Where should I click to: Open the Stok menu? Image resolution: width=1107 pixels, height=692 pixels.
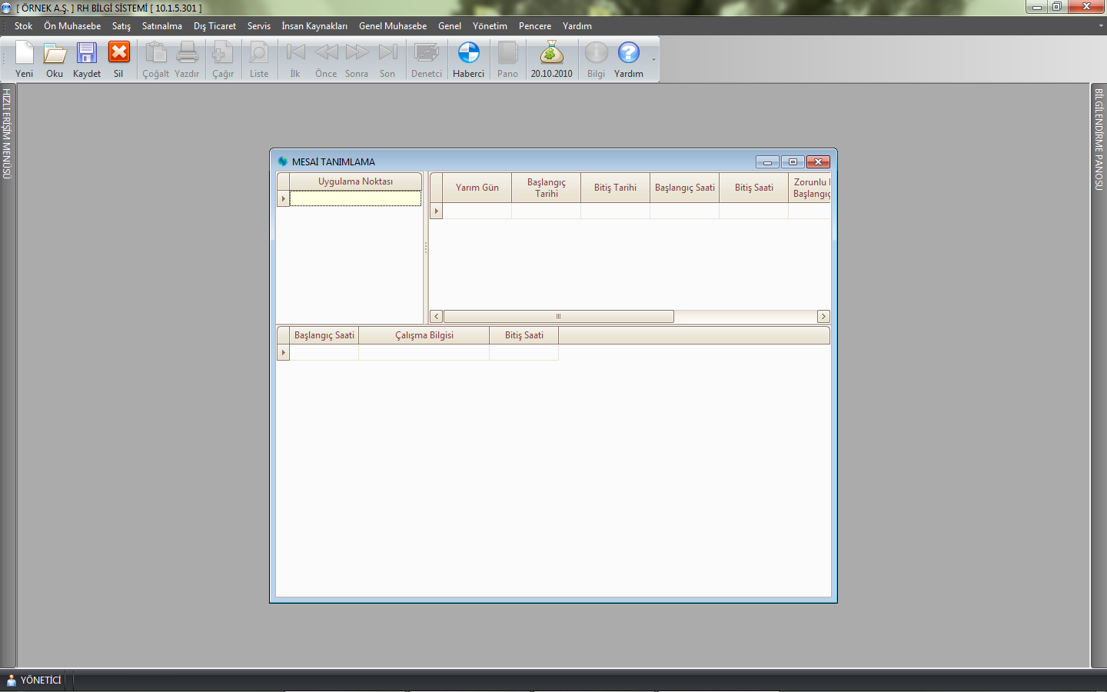point(23,26)
